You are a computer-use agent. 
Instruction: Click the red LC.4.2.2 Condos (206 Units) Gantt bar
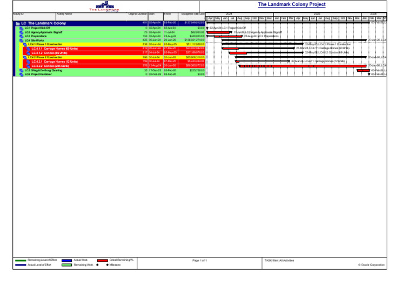[303, 66]
